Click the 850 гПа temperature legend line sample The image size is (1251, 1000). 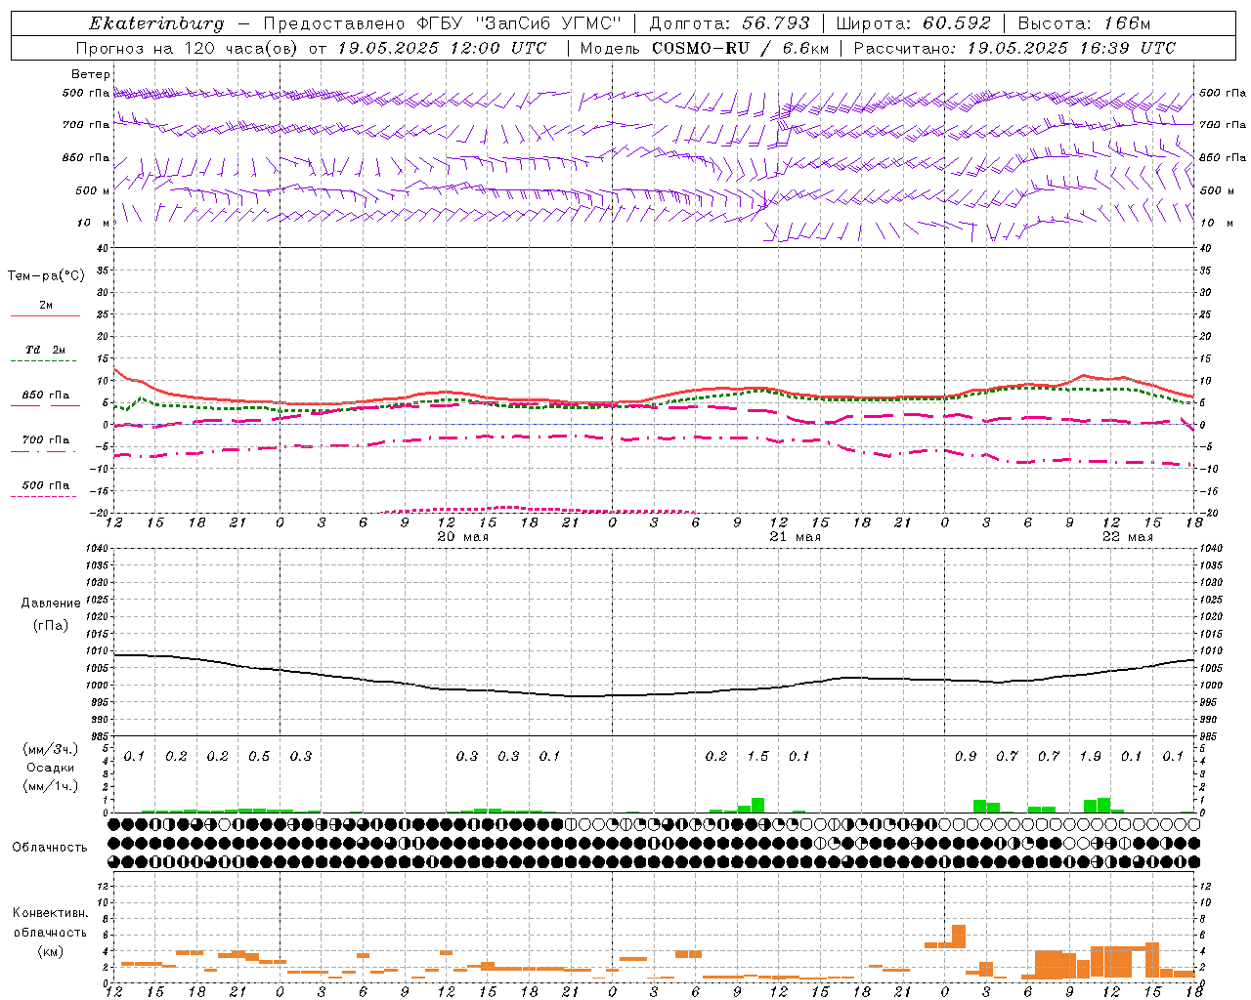tap(44, 405)
